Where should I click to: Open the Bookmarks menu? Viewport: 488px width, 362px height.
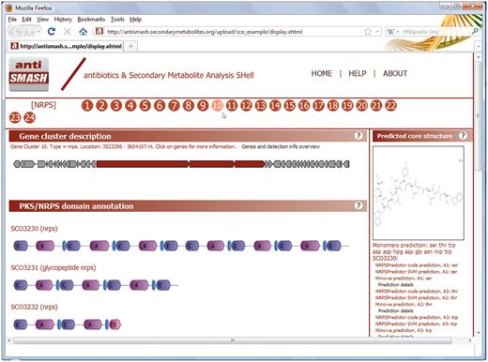click(x=91, y=20)
